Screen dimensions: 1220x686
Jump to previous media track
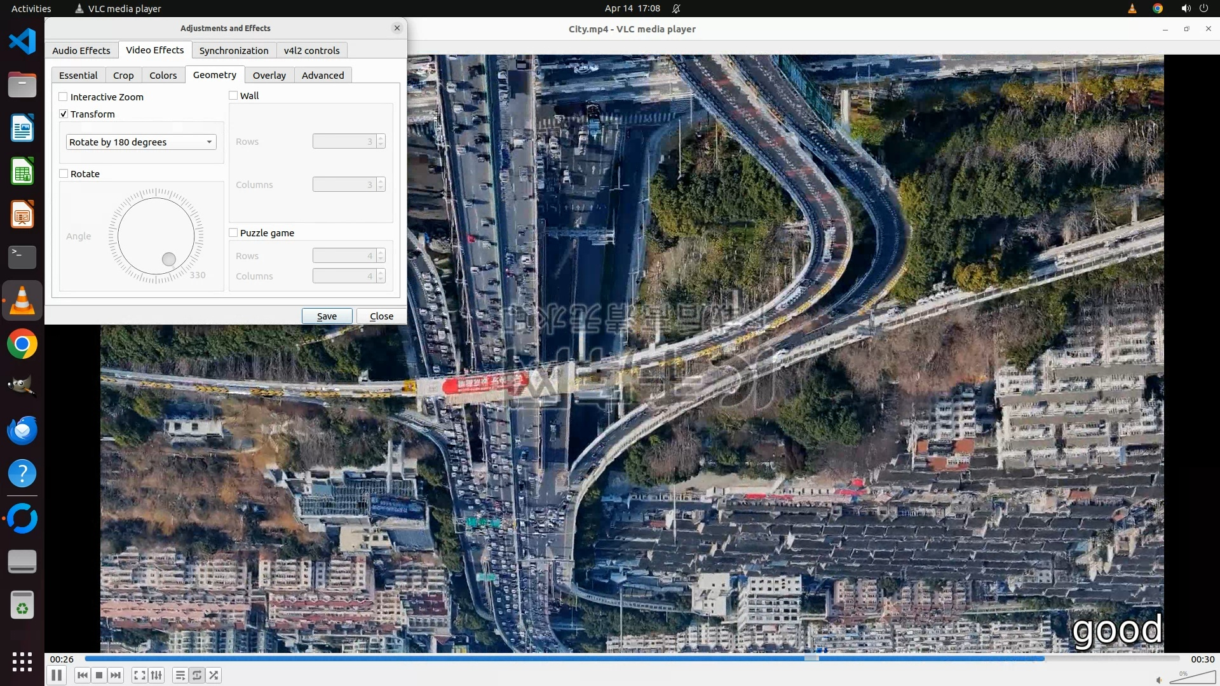[83, 675]
